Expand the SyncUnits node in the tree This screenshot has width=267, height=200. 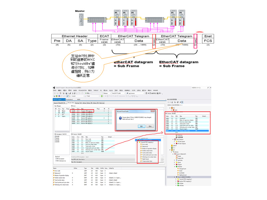click(174, 160)
